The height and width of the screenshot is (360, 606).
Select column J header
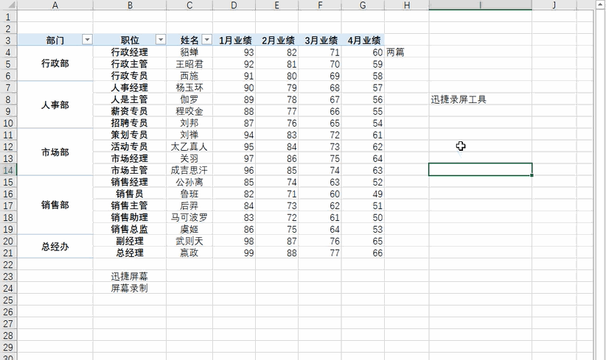554,5
